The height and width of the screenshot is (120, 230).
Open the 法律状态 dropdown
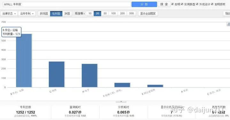tap(9, 13)
